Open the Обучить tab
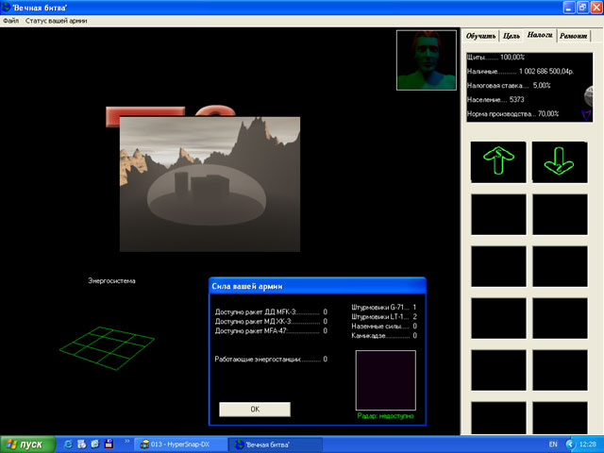The height and width of the screenshot is (453, 604). pyautogui.click(x=481, y=36)
